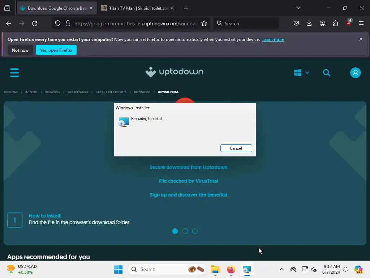The width and height of the screenshot is (370, 278).
Task: Click the Firefox forward arrow
Action: [21, 24]
